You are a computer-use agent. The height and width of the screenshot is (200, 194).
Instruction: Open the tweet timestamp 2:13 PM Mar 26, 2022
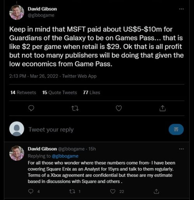(x=34, y=76)
